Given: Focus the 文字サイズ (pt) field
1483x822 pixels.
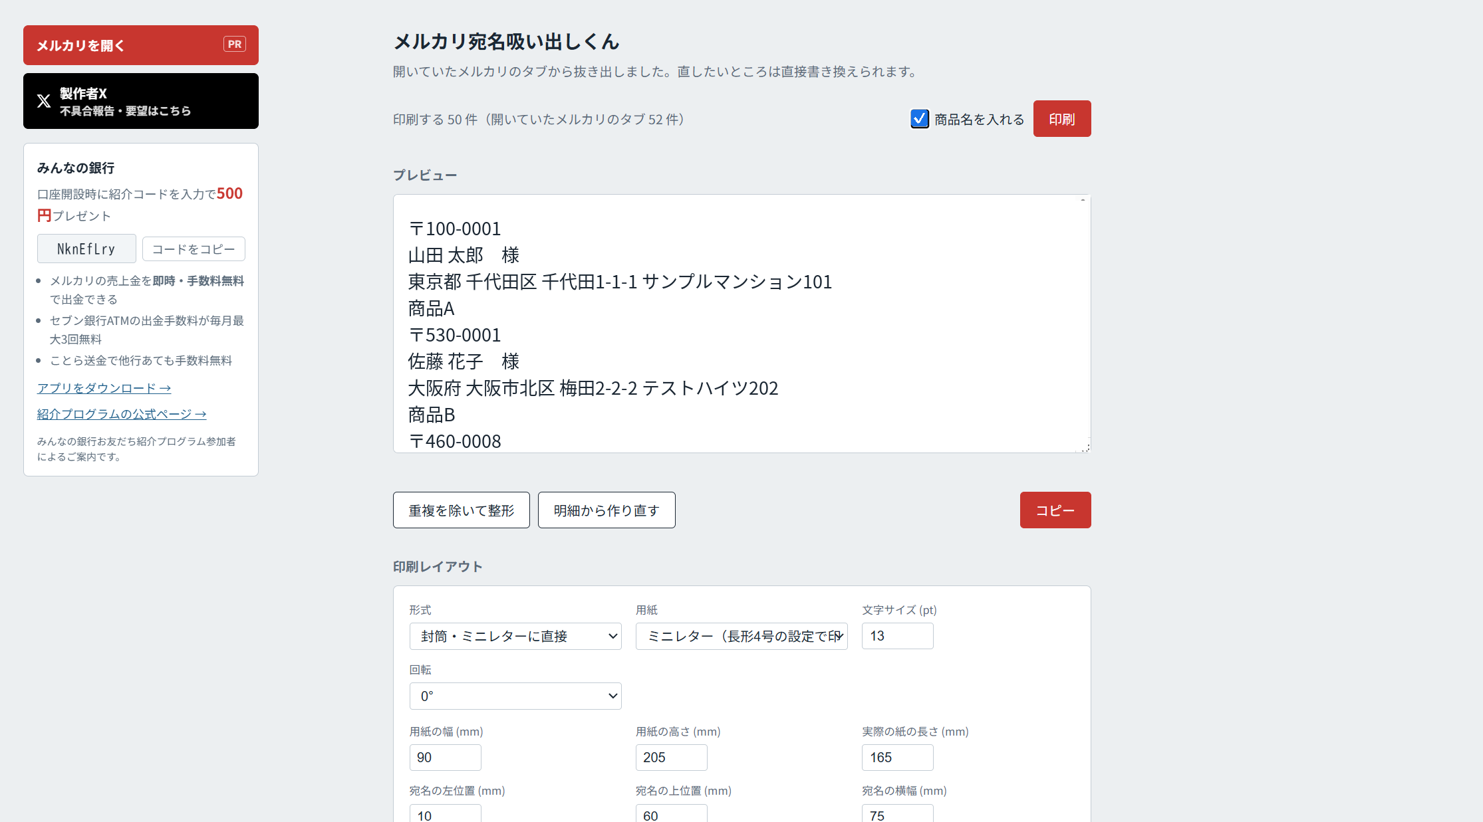Looking at the screenshot, I should point(898,636).
